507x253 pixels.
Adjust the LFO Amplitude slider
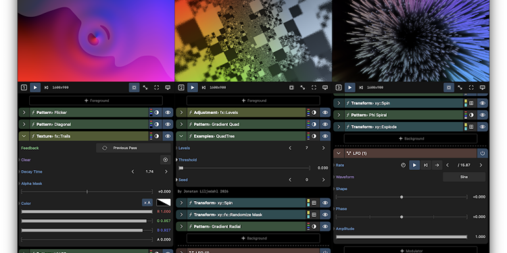click(x=402, y=237)
